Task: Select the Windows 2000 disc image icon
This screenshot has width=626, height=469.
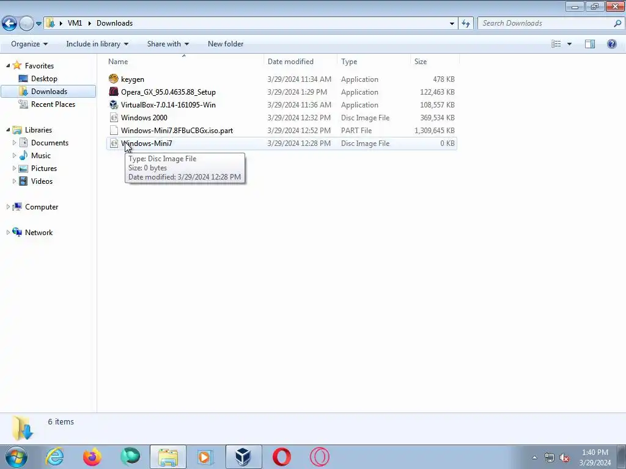Action: click(114, 117)
